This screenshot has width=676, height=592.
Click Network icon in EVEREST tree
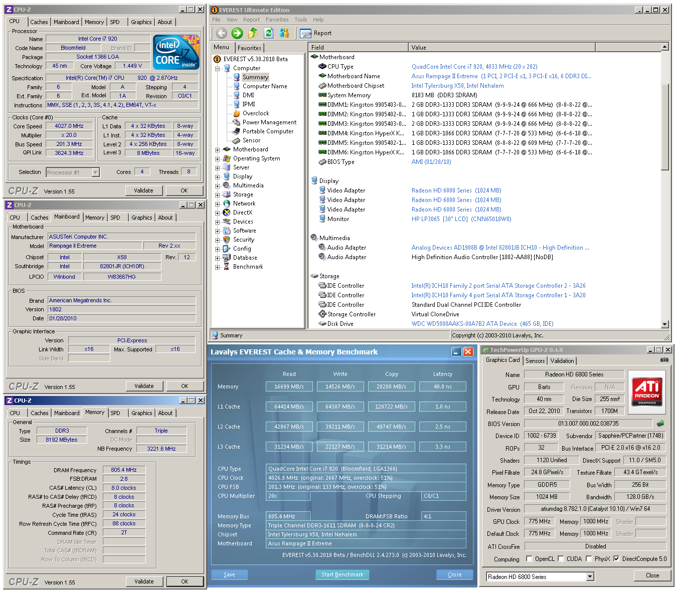[227, 204]
